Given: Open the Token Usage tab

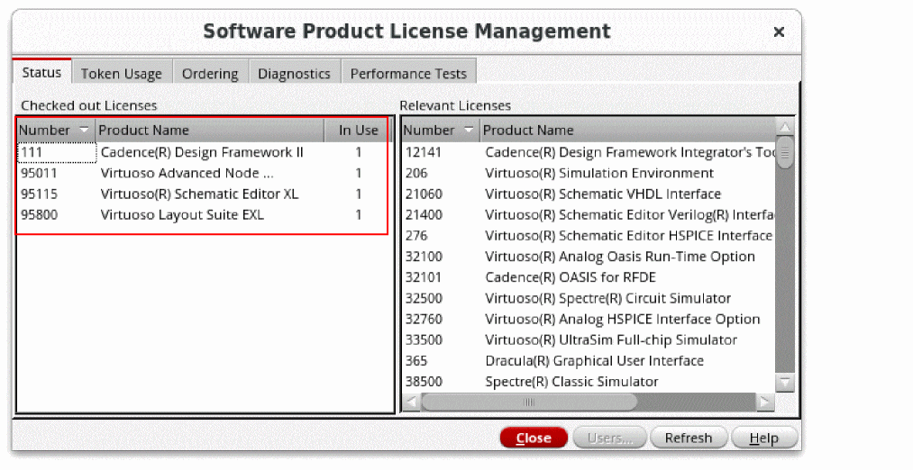Looking at the screenshot, I should (x=122, y=74).
